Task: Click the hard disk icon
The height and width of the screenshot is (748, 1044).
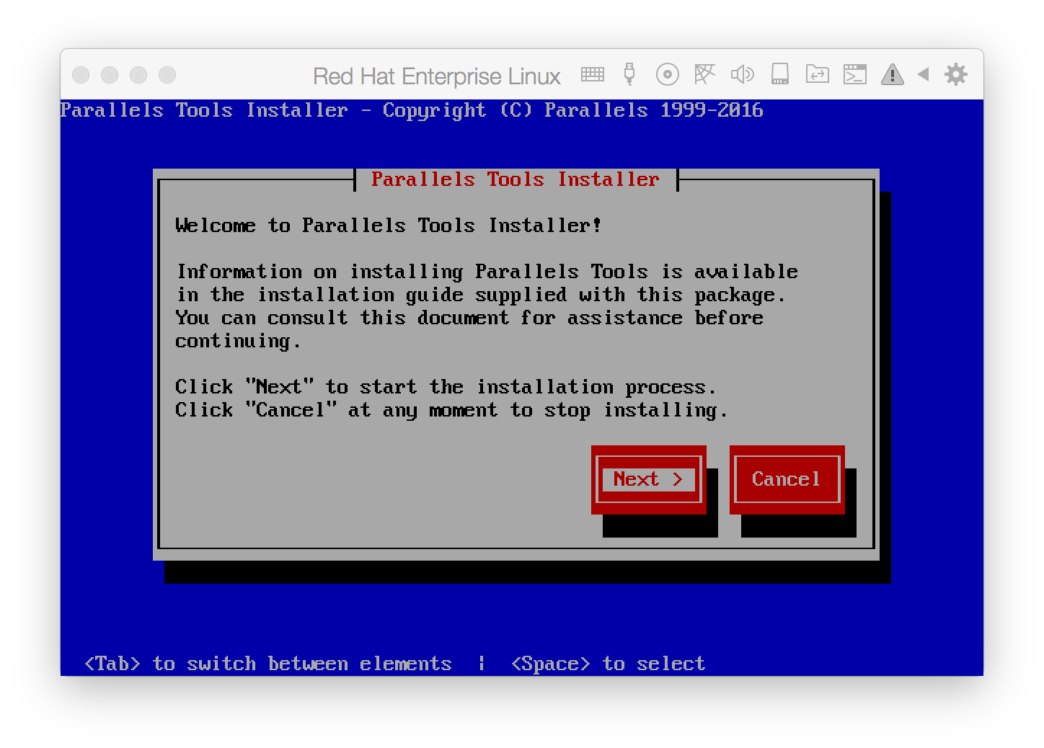Action: (779, 74)
